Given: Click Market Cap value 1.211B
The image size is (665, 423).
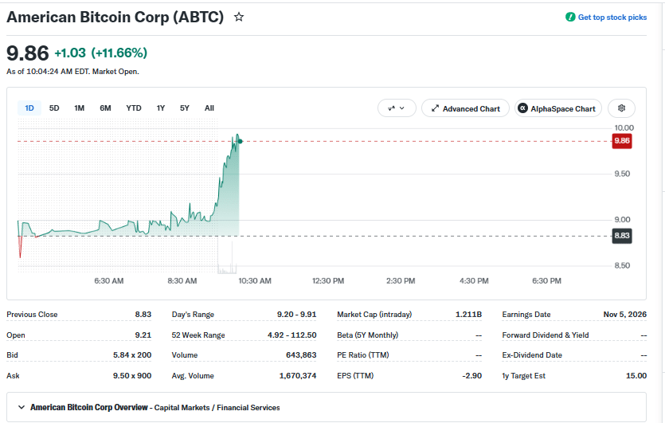Looking at the screenshot, I should point(468,315).
